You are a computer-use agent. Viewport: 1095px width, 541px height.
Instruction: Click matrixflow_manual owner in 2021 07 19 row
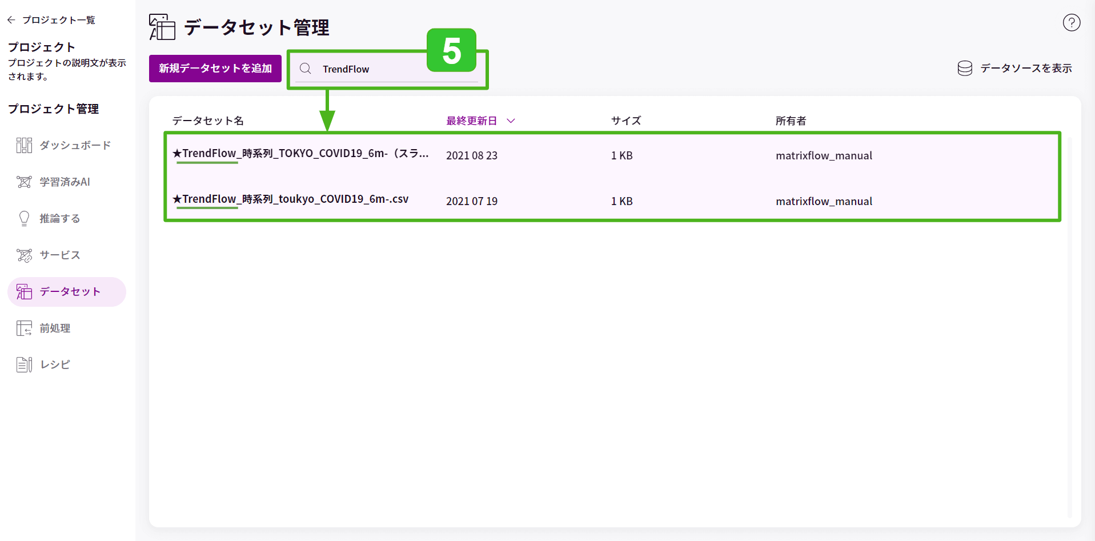824,201
